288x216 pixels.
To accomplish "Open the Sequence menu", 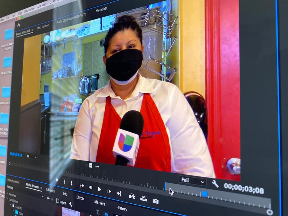I will (29, 10).
